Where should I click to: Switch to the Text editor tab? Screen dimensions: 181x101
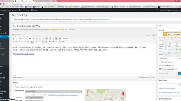coord(153,35)
